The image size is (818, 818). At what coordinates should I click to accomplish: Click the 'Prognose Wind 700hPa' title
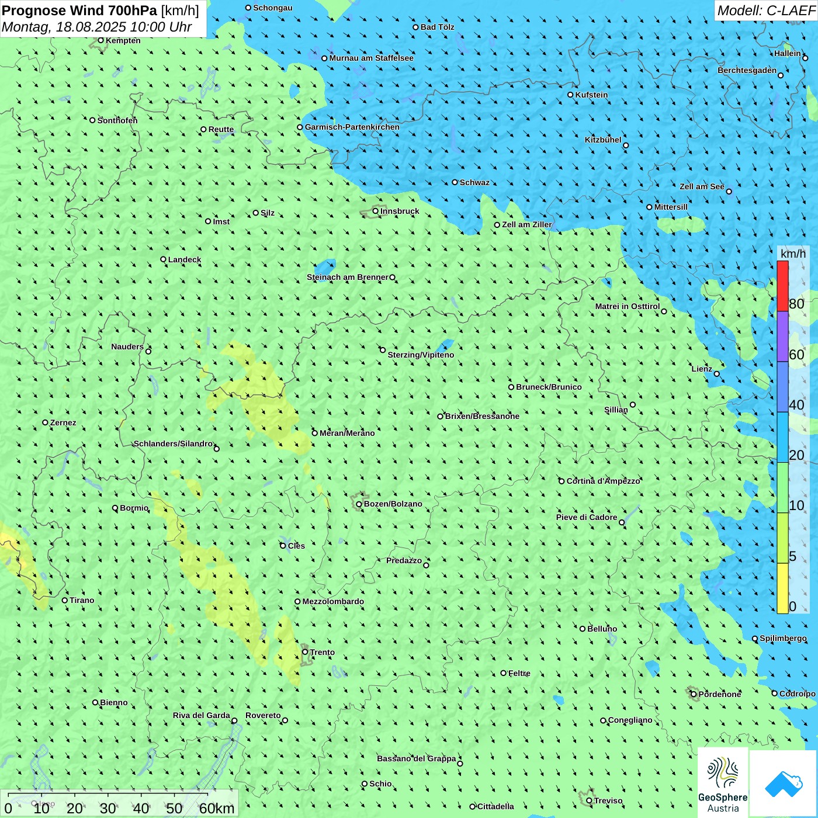coord(80,11)
